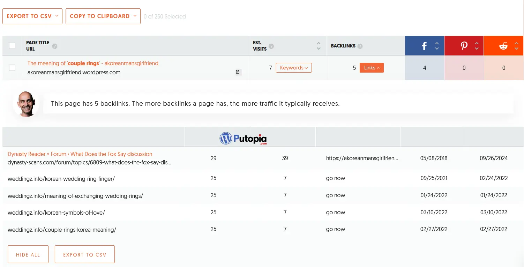The image size is (524, 267).
Task: Click bottom Export to CSV button
Action: point(85,254)
